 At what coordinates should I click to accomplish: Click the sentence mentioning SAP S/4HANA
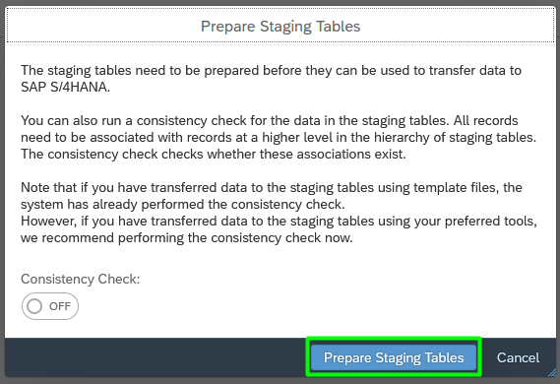coord(271,79)
